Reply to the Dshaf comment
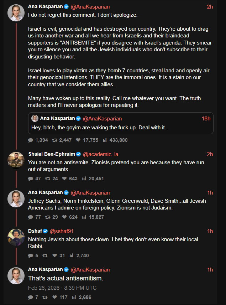This screenshot has height=305, width=226. (x=31, y=255)
